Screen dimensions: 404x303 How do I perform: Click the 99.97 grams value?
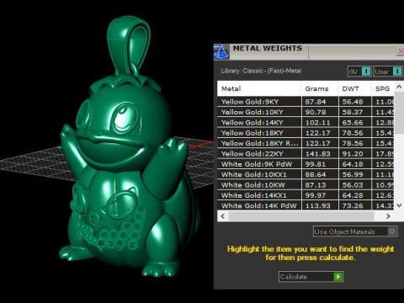(316, 195)
